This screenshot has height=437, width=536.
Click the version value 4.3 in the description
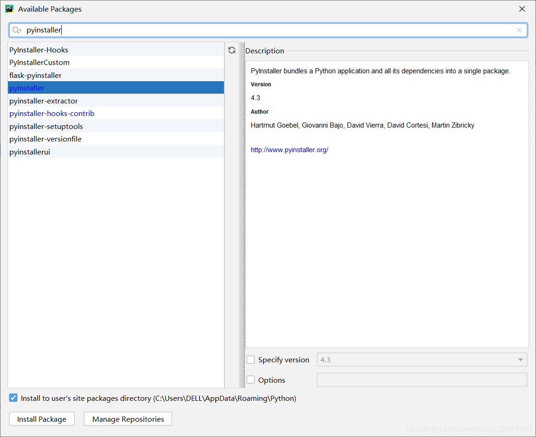(255, 98)
